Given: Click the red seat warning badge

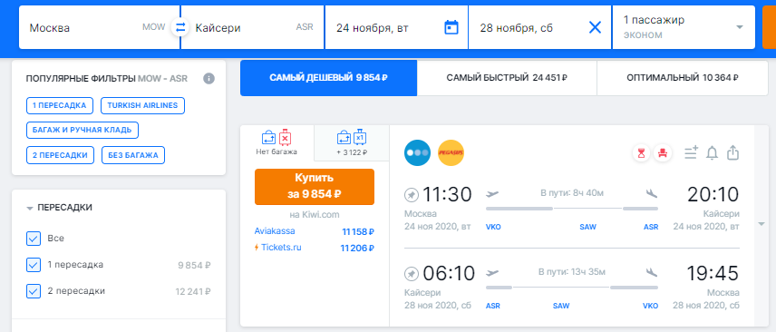Looking at the screenshot, I should pos(662,153).
